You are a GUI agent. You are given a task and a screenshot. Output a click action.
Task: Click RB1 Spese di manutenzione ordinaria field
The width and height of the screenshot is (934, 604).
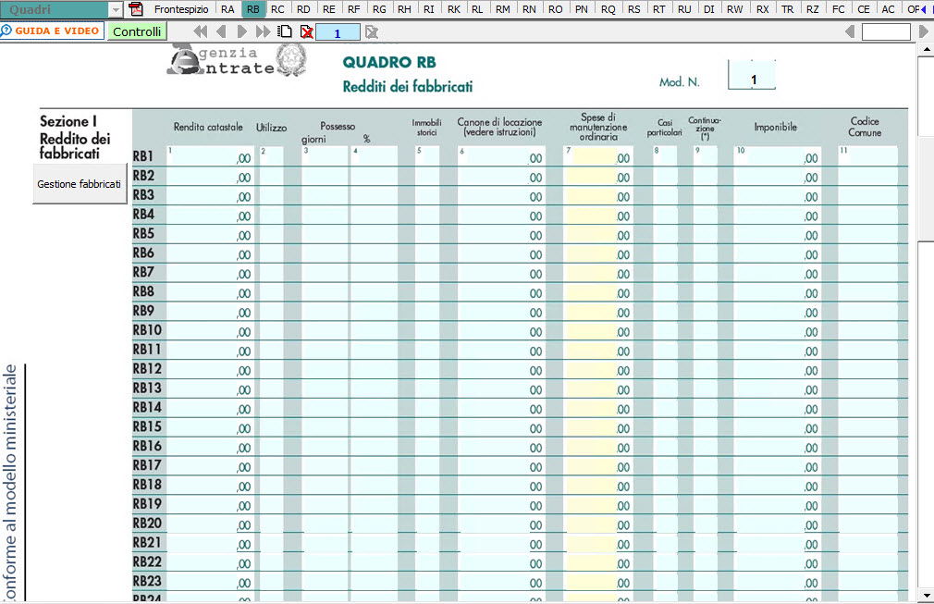point(598,156)
